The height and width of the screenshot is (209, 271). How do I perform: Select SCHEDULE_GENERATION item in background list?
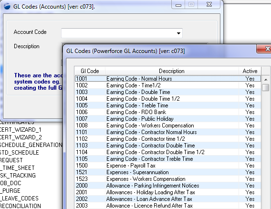pos(31,145)
